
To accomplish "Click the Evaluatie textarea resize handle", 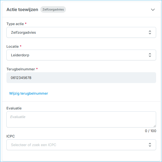I will point(154,126).
